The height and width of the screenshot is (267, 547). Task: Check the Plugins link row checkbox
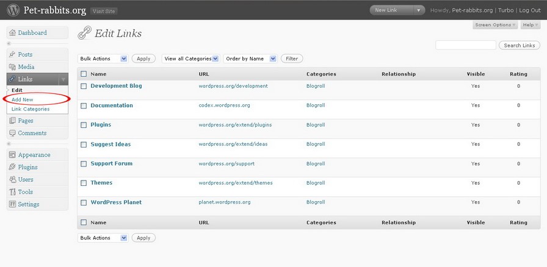coord(84,125)
